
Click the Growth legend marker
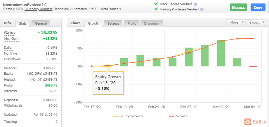click(x=171, y=116)
